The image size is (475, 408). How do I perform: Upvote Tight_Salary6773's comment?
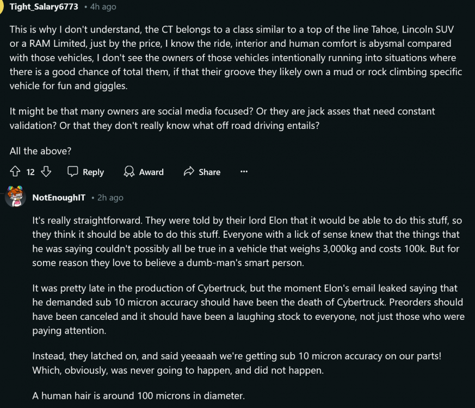pyautogui.click(x=15, y=172)
